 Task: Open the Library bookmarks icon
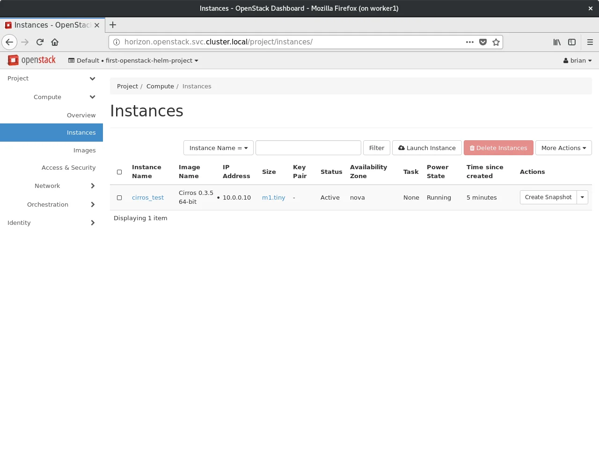pos(557,42)
